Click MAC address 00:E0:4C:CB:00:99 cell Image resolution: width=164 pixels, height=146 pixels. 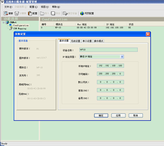pos(87,28)
